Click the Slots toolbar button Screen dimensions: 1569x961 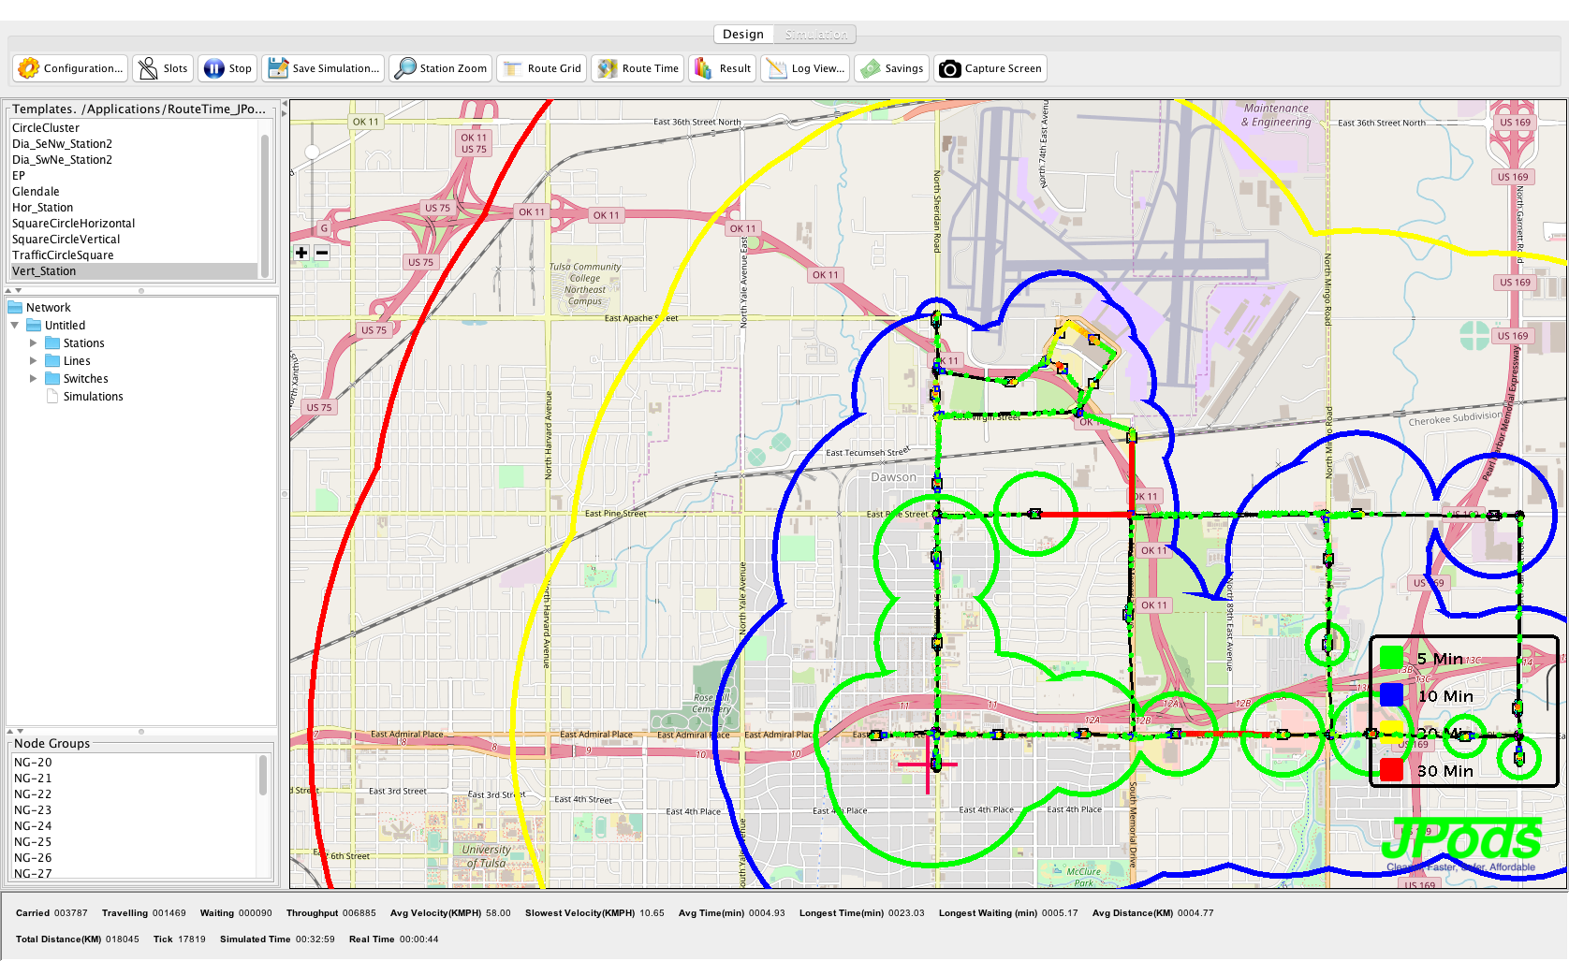point(163,68)
